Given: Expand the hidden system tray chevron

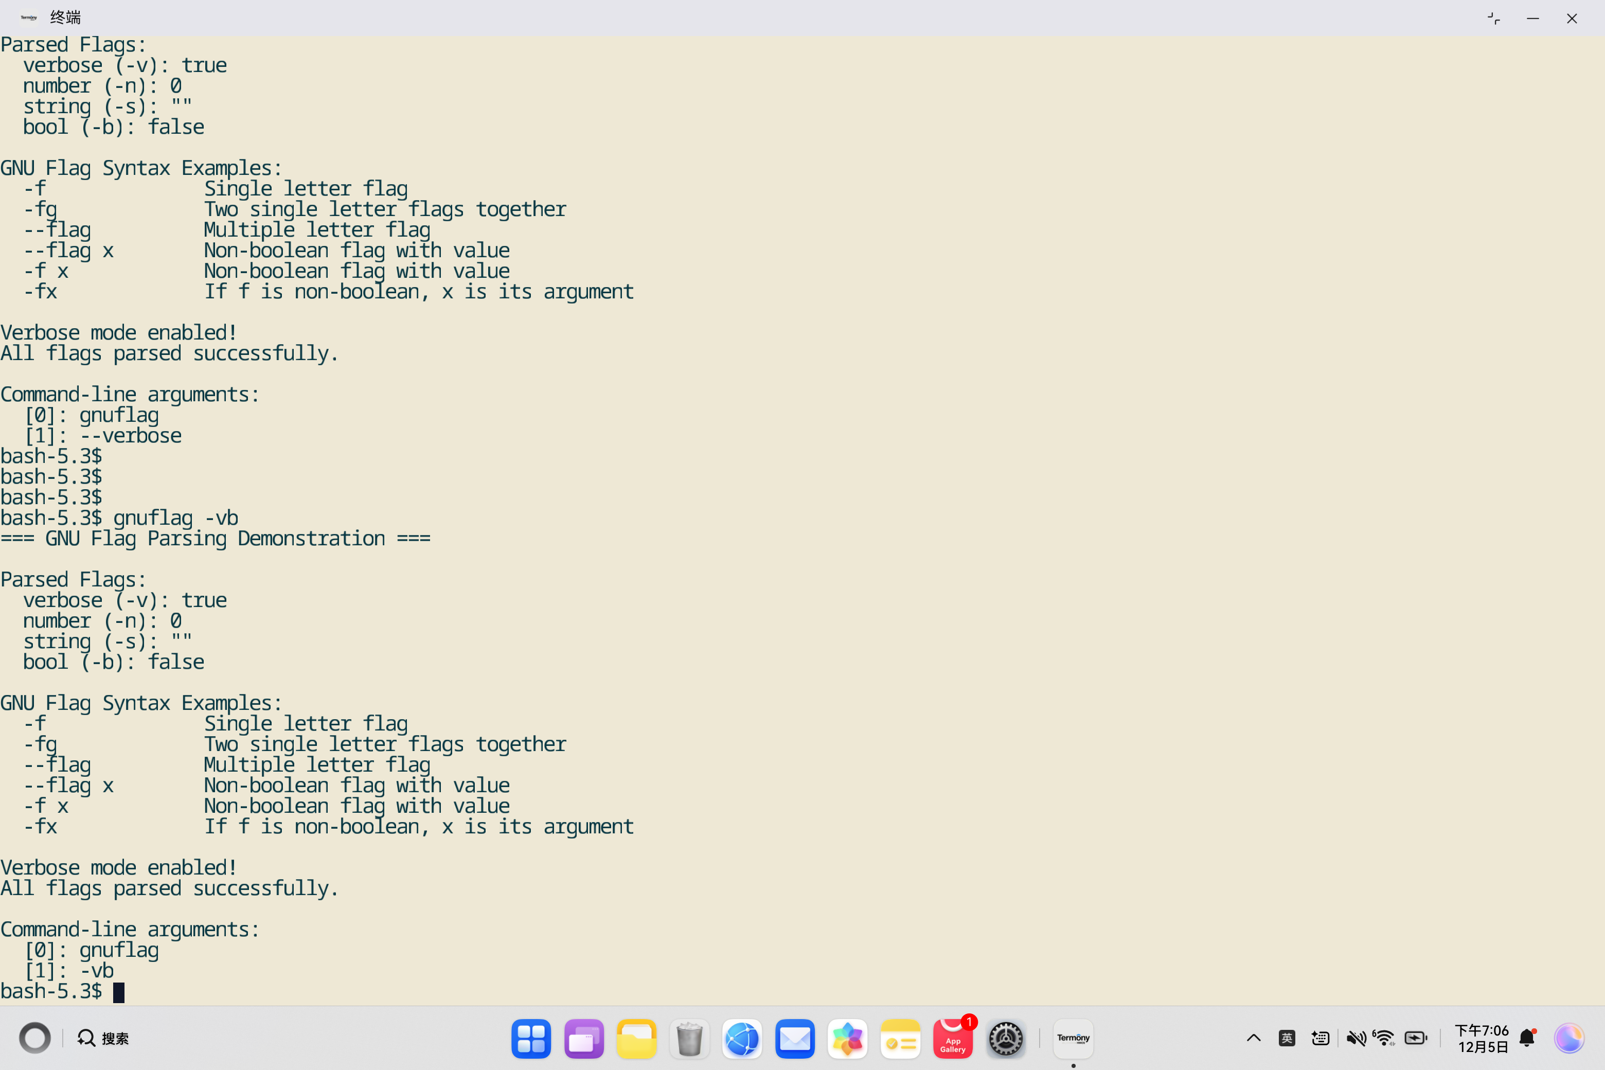Looking at the screenshot, I should [1254, 1039].
